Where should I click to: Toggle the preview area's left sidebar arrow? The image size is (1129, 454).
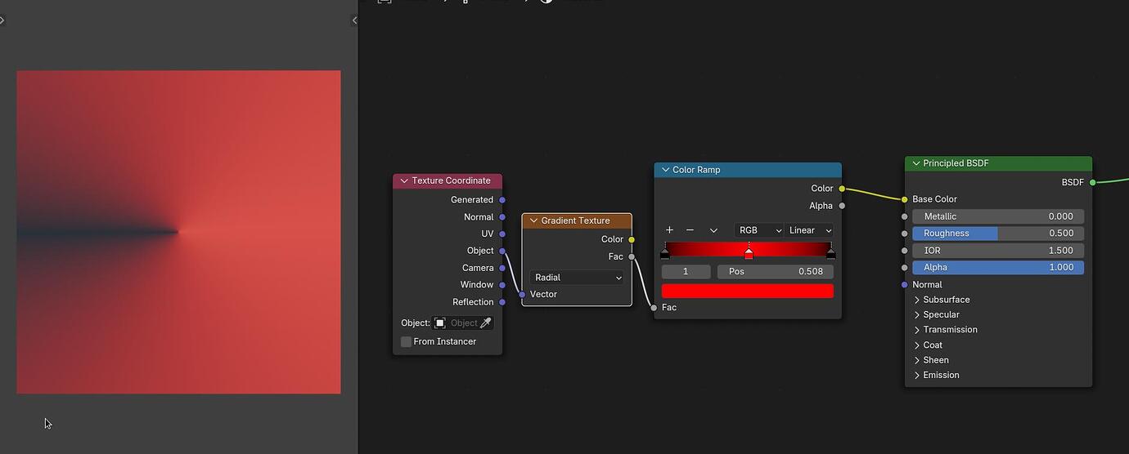[2, 20]
